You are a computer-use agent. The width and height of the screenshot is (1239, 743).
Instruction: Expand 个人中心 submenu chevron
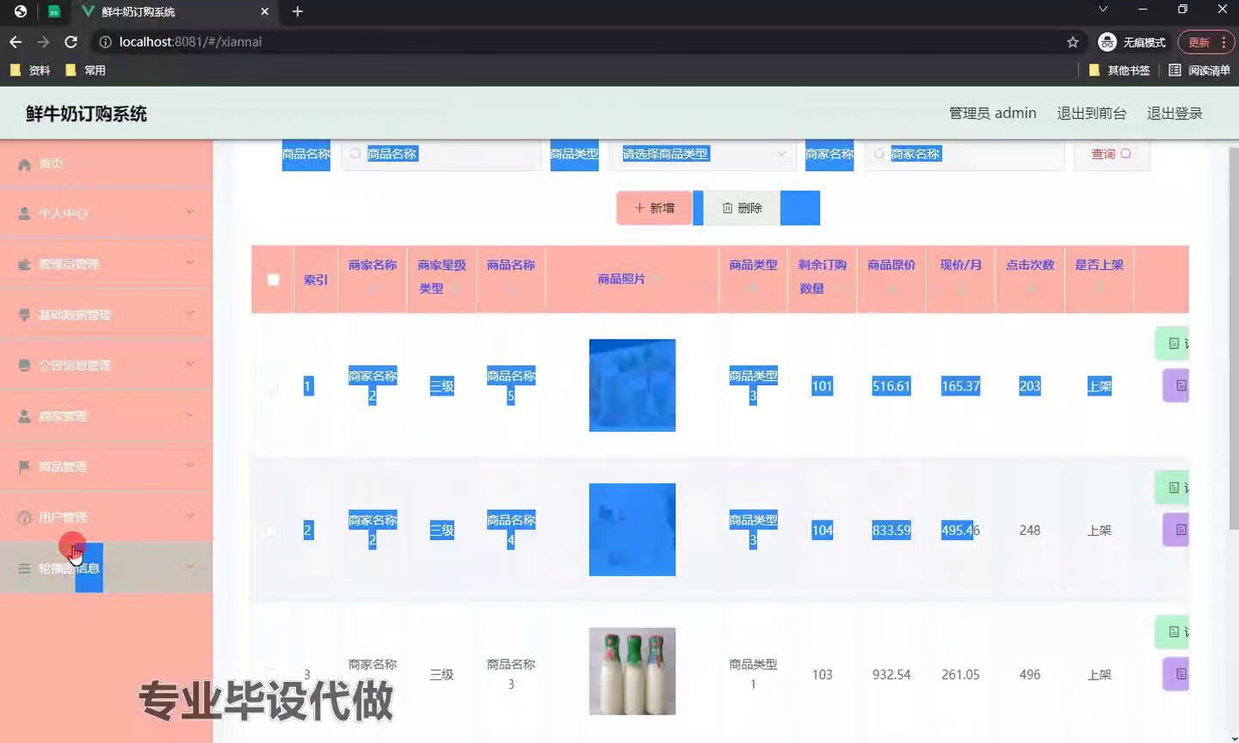(190, 212)
